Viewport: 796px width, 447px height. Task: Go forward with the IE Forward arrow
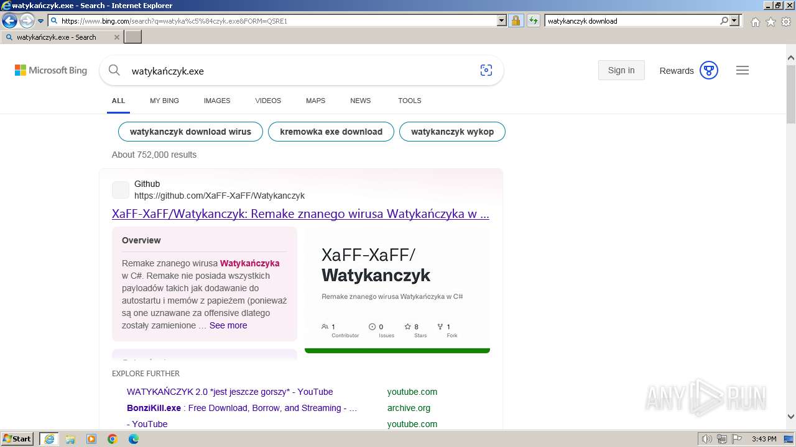[x=27, y=20]
